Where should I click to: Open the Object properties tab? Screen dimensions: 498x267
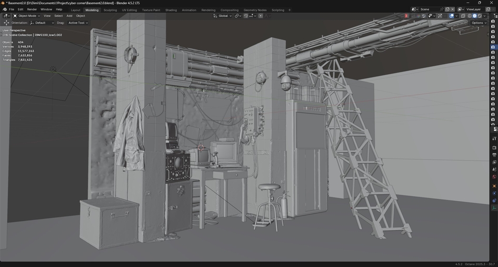pos(494,186)
